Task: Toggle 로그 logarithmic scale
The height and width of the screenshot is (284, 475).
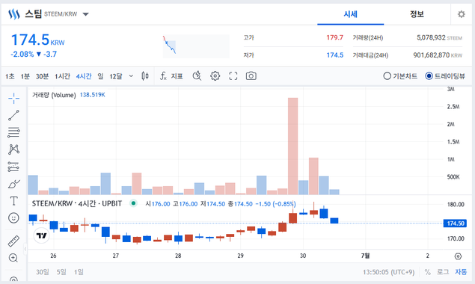Action: pyautogui.click(x=443, y=272)
